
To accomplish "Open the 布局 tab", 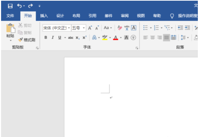I will click(76, 16).
